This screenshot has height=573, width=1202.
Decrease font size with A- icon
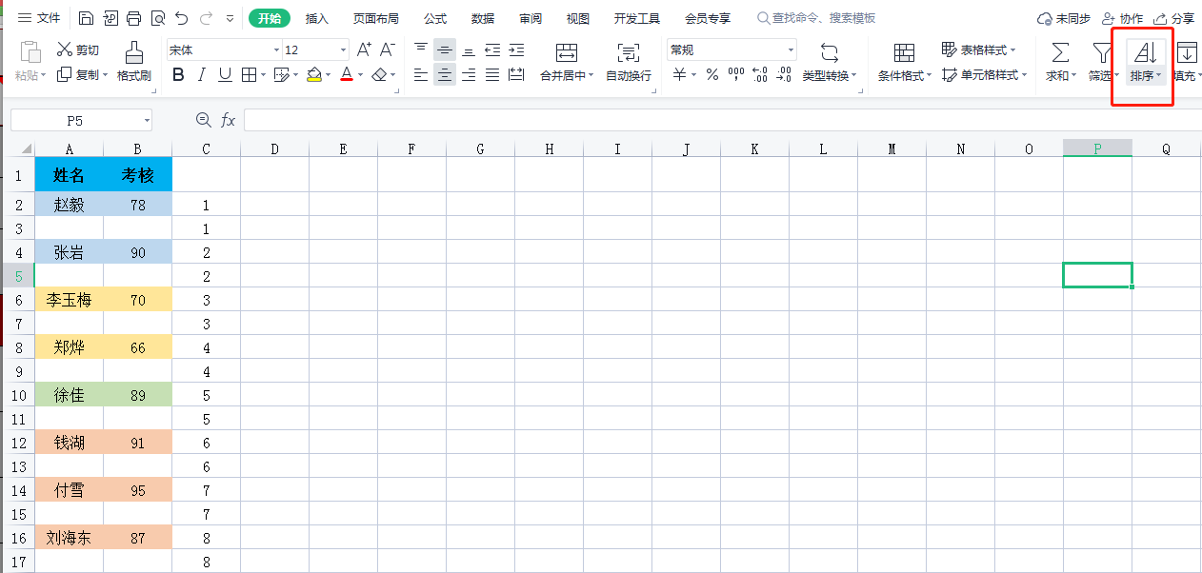[388, 49]
